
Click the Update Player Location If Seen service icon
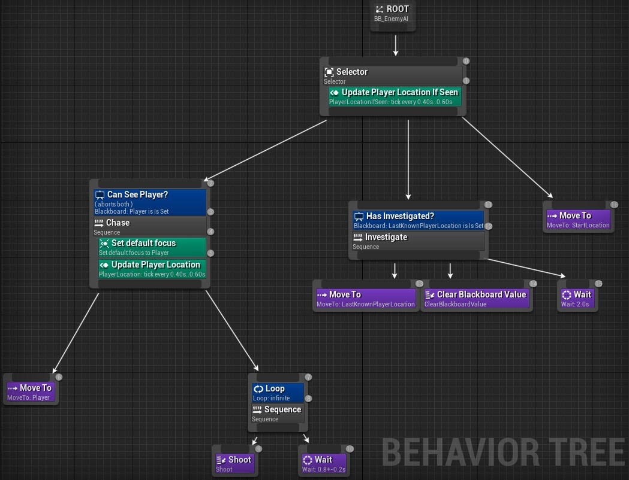(335, 93)
